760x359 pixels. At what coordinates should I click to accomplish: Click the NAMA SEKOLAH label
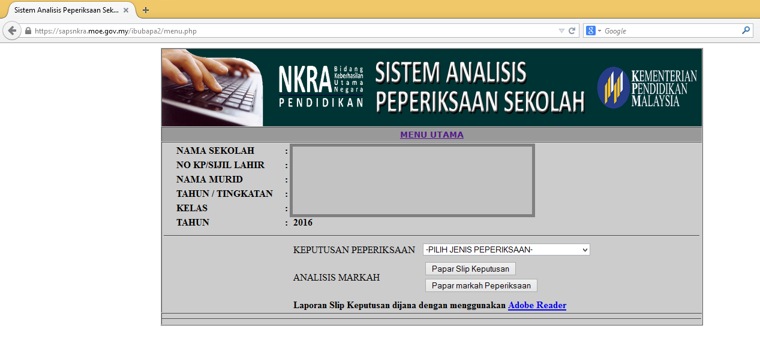pos(215,151)
